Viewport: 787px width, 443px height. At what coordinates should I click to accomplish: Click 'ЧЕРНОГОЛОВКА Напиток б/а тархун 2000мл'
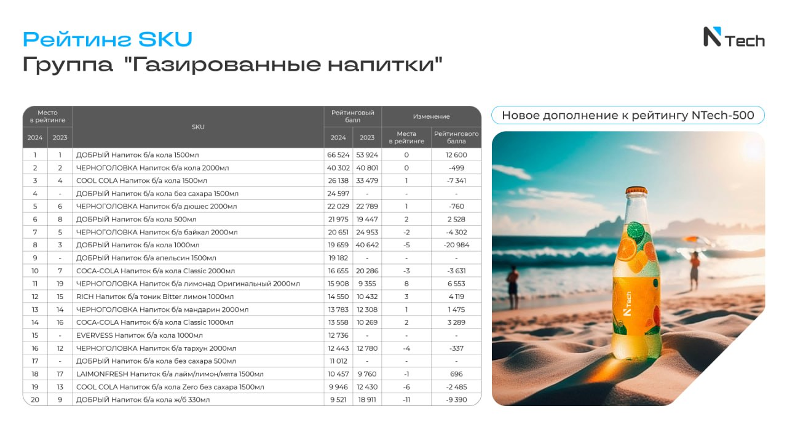(156, 349)
